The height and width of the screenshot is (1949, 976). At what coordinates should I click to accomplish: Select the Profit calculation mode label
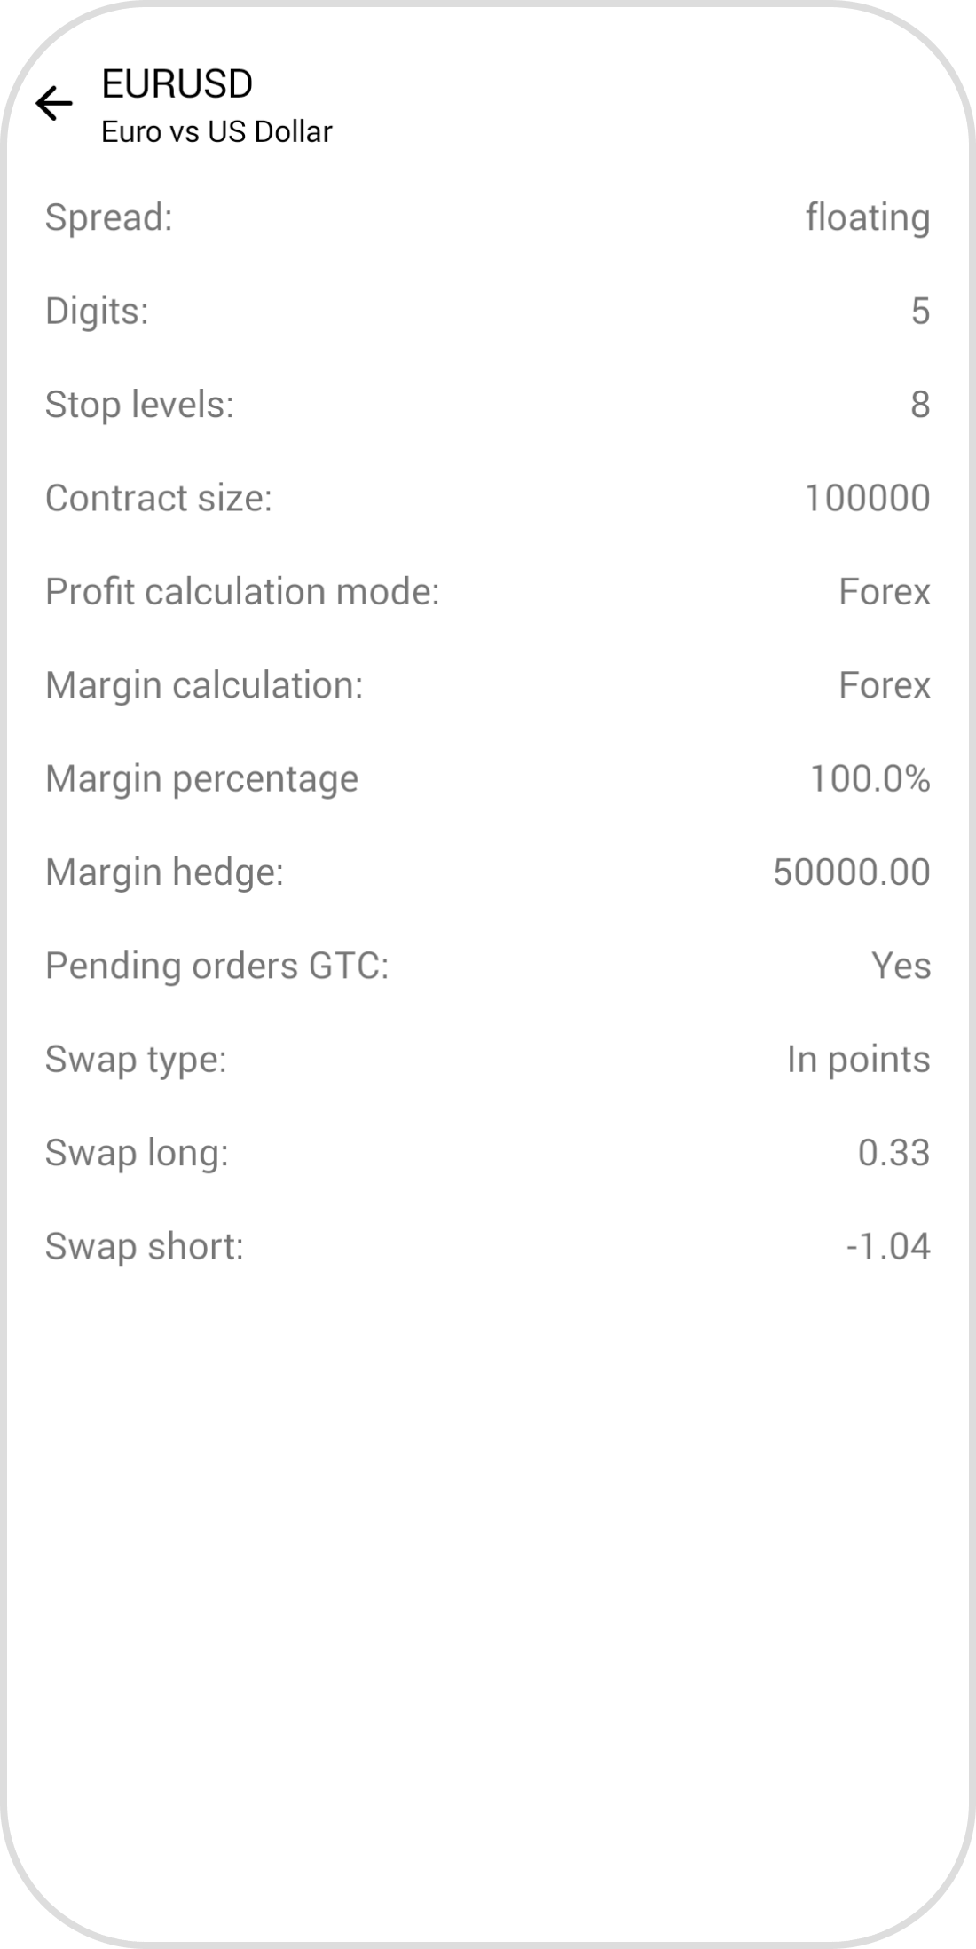242,592
